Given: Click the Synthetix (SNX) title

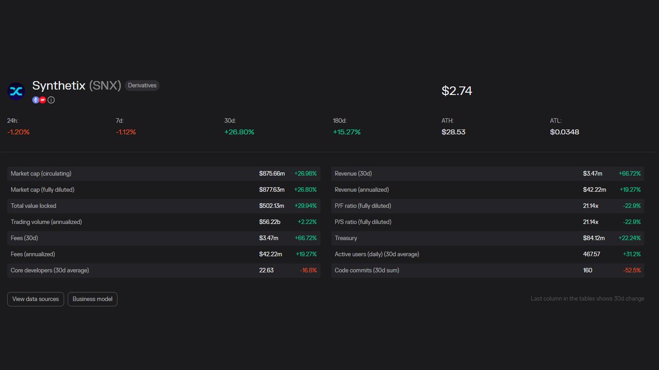Looking at the screenshot, I should [x=76, y=86].
